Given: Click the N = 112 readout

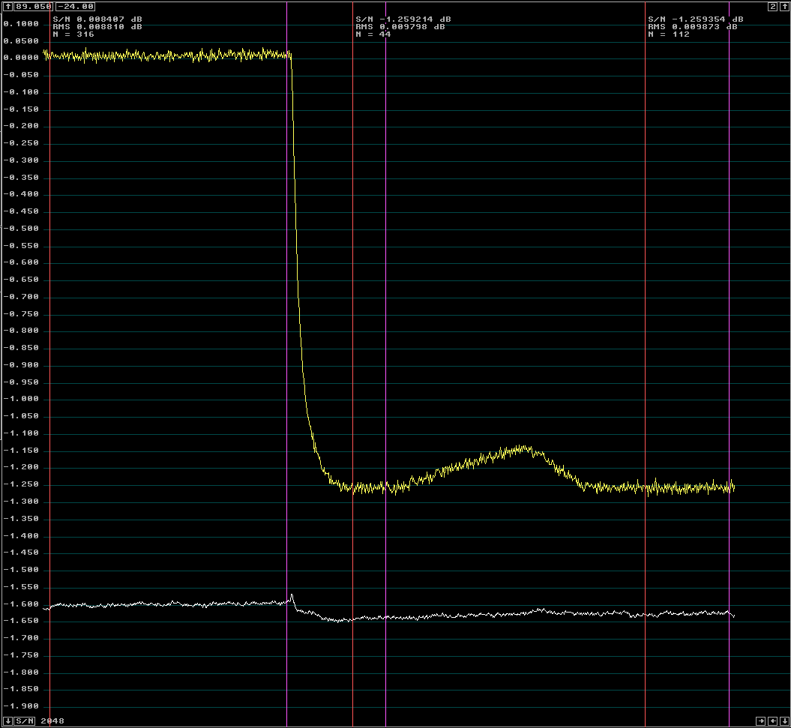Looking at the screenshot, I should (669, 34).
